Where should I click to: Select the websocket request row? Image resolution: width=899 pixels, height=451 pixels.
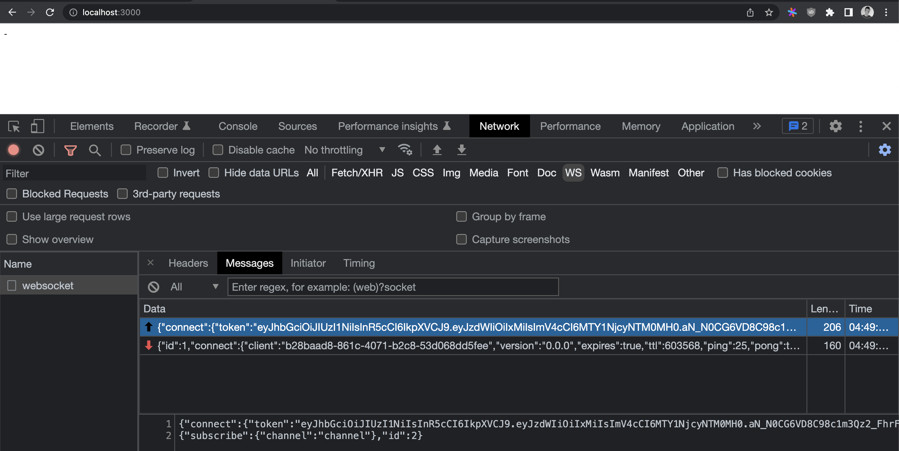(x=69, y=285)
